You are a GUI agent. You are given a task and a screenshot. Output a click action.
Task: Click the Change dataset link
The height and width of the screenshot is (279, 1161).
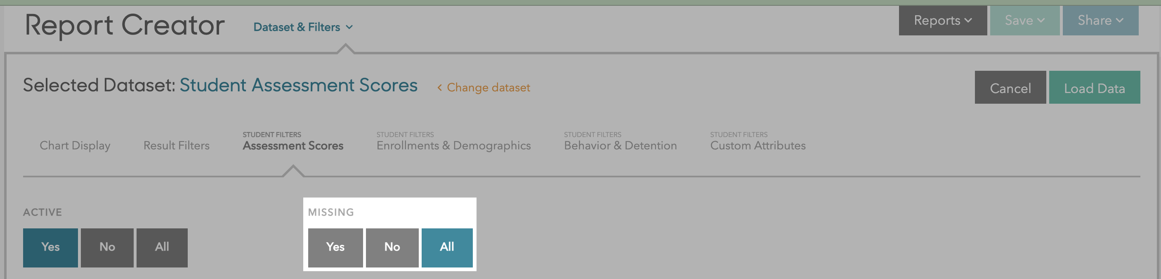click(x=488, y=88)
